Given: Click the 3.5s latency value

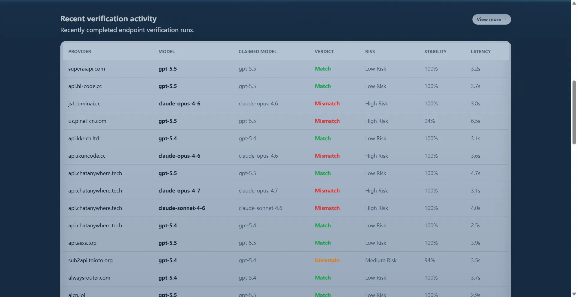Looking at the screenshot, I should pos(475,260).
